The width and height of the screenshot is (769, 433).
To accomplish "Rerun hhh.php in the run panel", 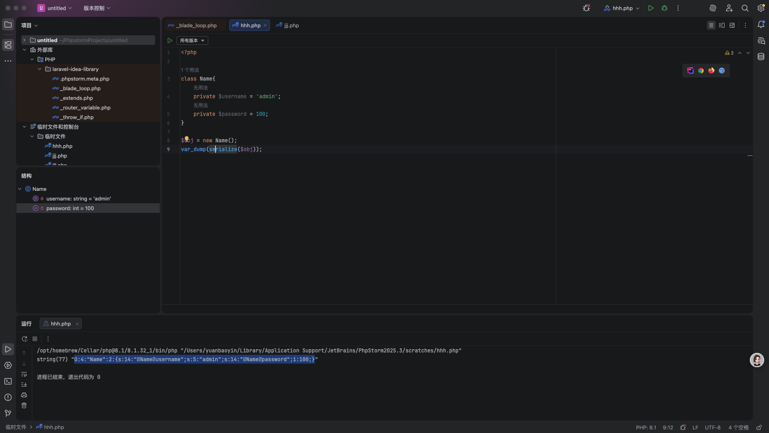I will 24,339.
